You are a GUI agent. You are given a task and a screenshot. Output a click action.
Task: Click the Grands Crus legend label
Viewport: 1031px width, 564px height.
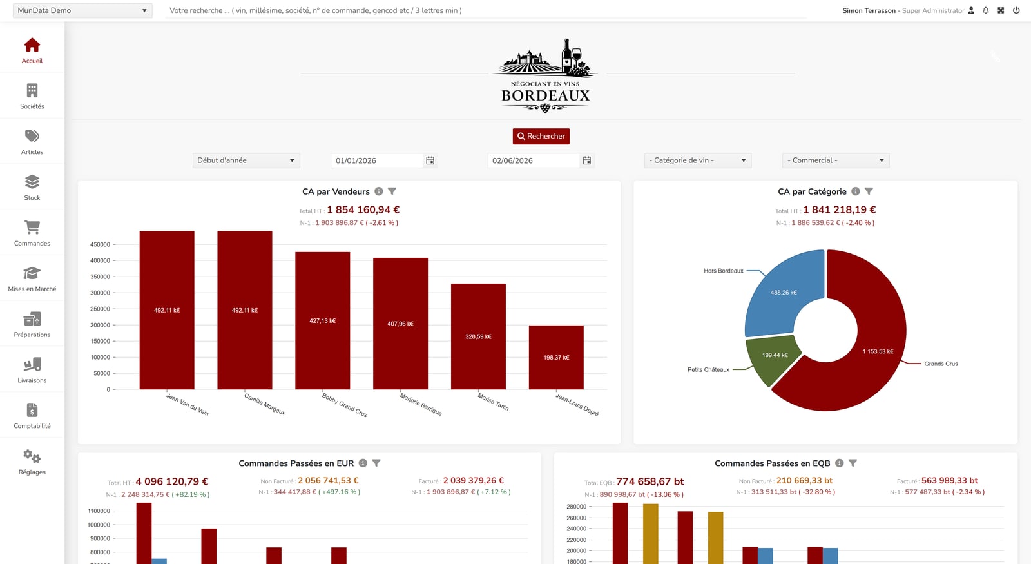(x=941, y=364)
